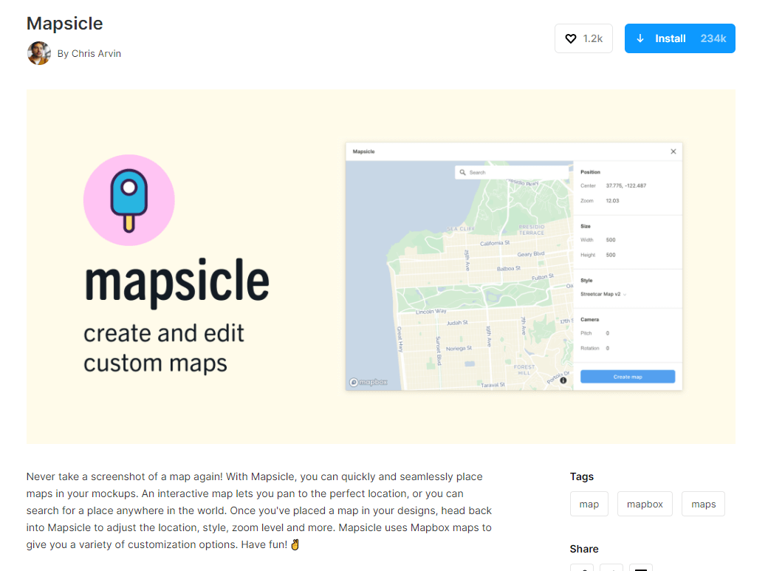The width and height of the screenshot is (768, 571).
Task: Click the Zoom value "12.03"
Action: [x=612, y=201]
